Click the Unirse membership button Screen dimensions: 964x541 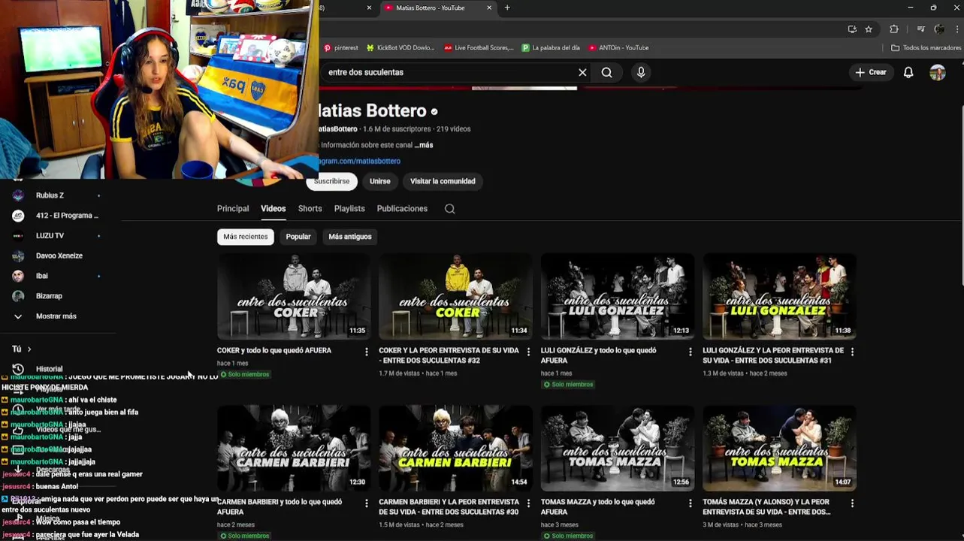click(x=380, y=181)
